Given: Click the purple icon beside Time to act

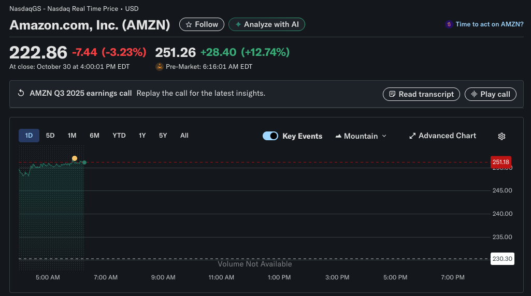Looking at the screenshot, I should click(x=449, y=24).
